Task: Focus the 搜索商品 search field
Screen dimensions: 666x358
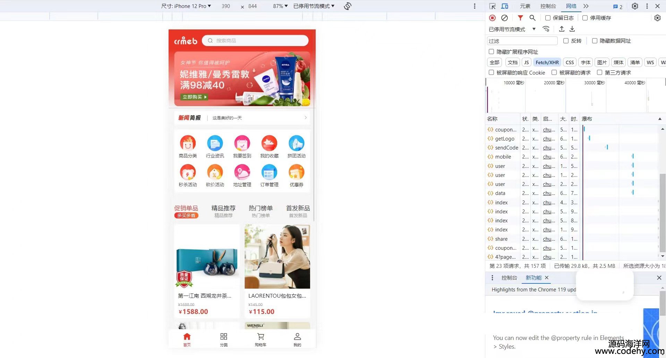Action: pyautogui.click(x=255, y=41)
